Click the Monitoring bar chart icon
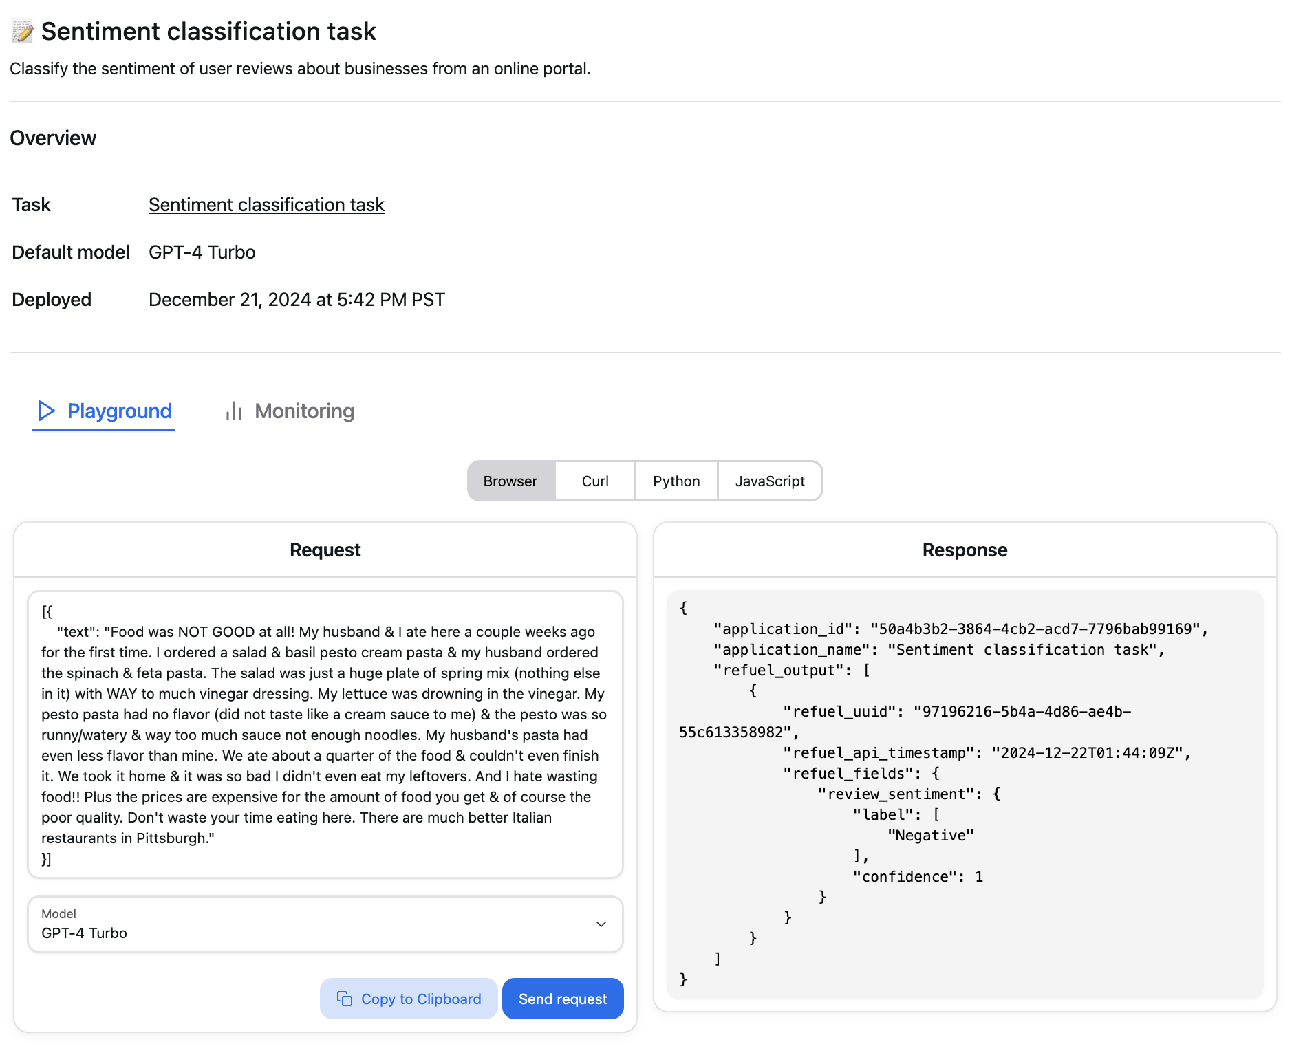The height and width of the screenshot is (1044, 1303). pos(233,411)
